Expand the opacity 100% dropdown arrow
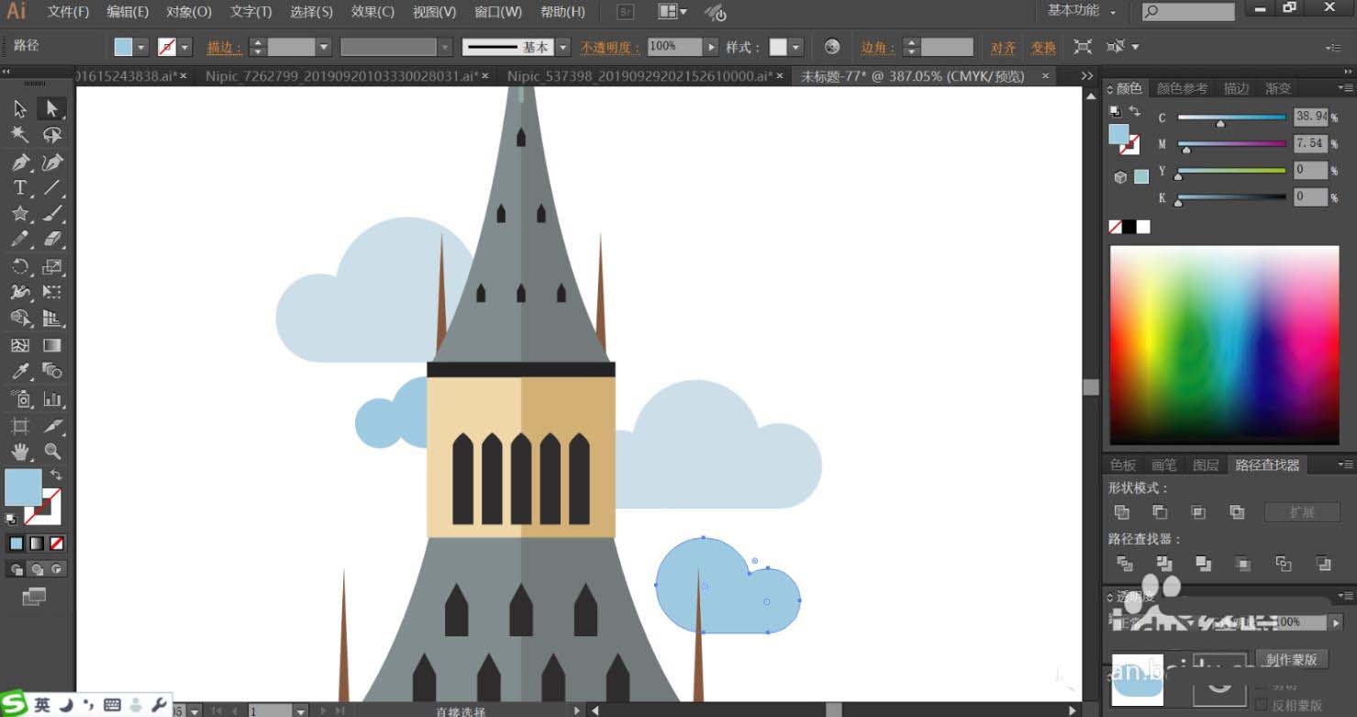This screenshot has height=717, width=1357. tap(712, 47)
